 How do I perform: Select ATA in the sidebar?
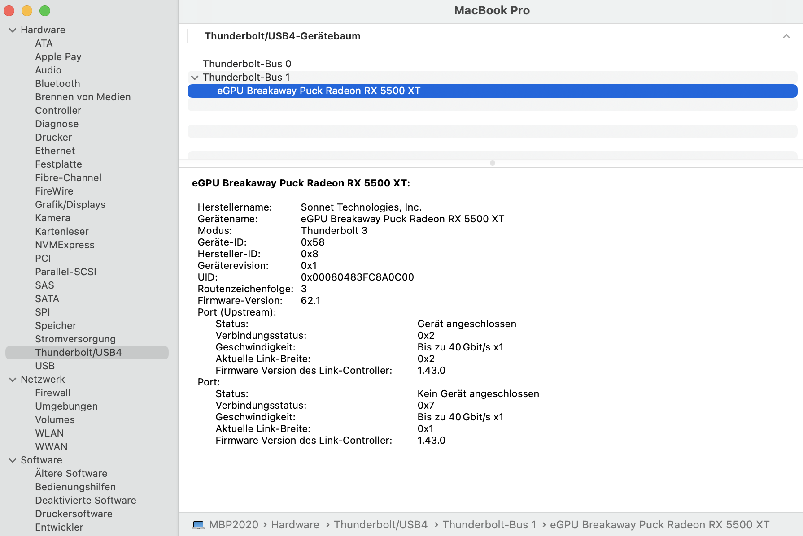tap(44, 43)
